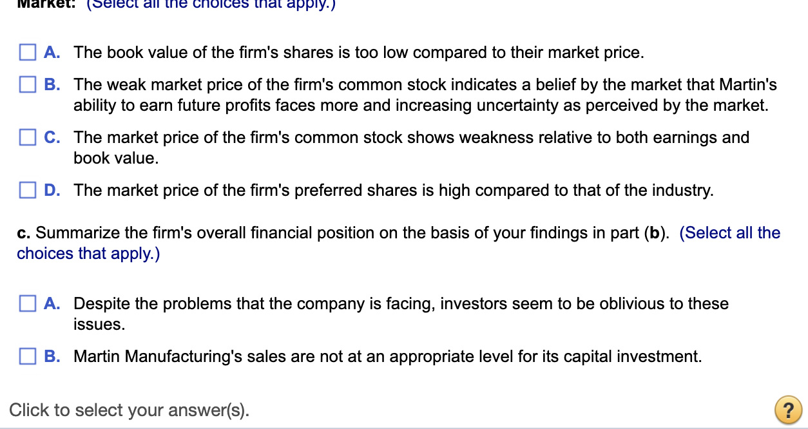Check option B about weak market price

(x=28, y=84)
